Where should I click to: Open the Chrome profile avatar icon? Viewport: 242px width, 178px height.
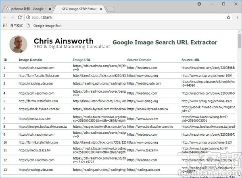(x=199, y=4)
